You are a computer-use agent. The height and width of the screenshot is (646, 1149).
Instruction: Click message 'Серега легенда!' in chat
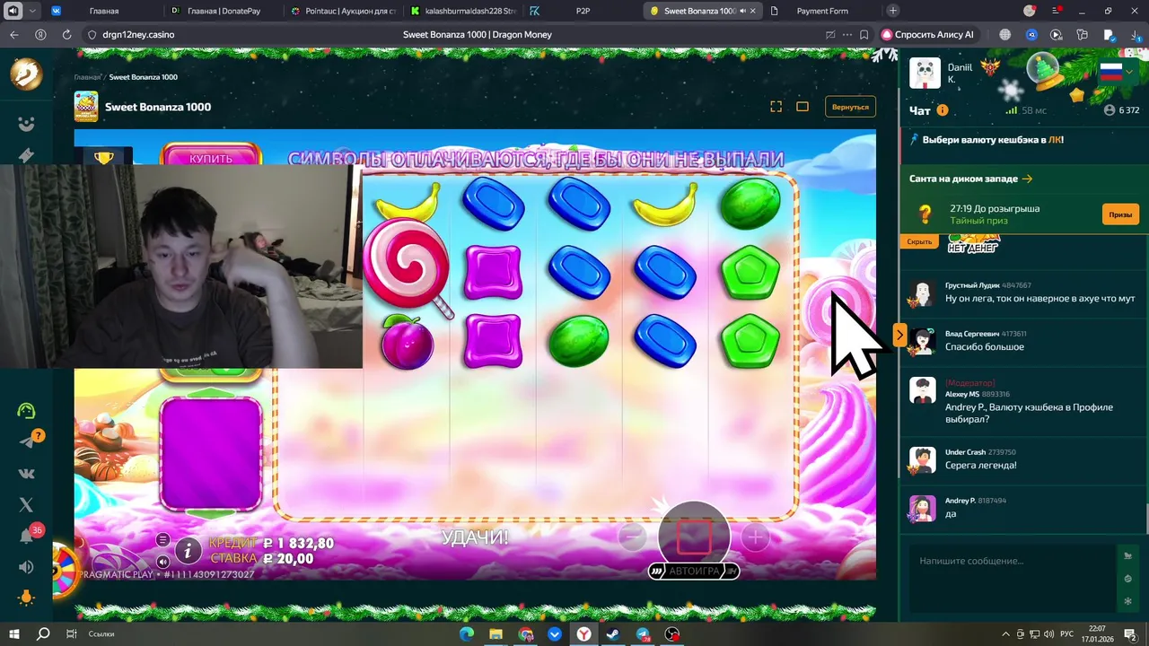pyautogui.click(x=981, y=466)
